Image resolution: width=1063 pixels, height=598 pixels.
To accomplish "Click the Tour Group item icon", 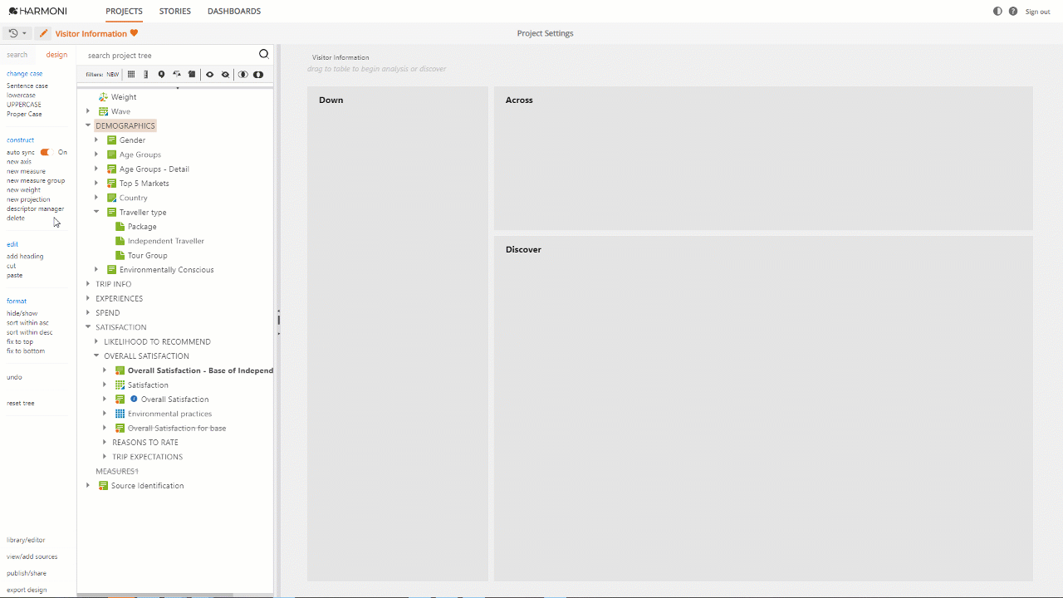I will click(x=120, y=256).
